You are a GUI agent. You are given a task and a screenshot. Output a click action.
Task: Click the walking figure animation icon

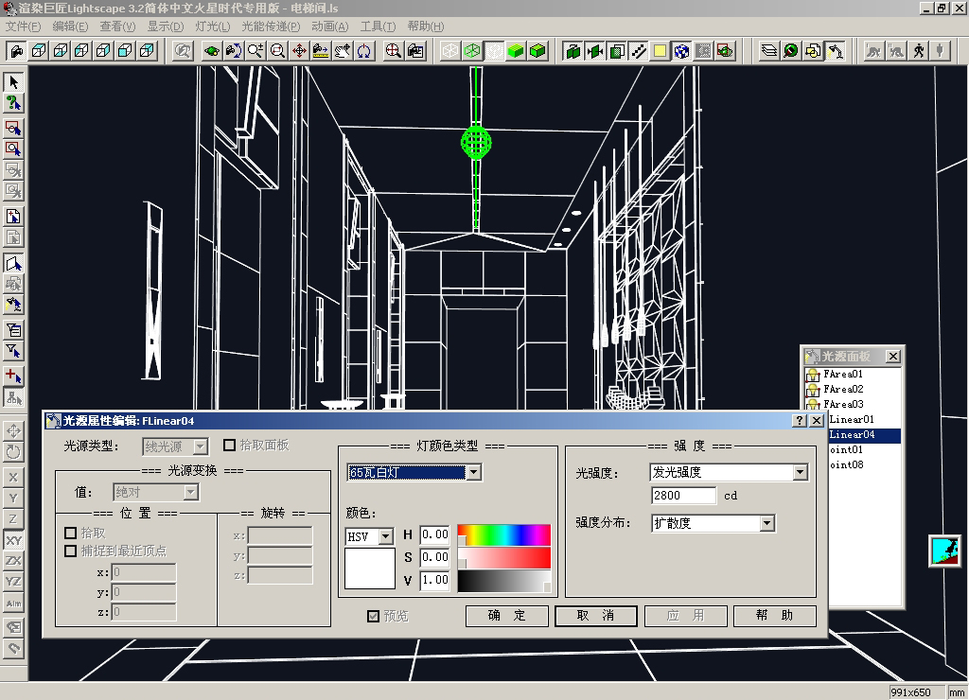tap(918, 51)
